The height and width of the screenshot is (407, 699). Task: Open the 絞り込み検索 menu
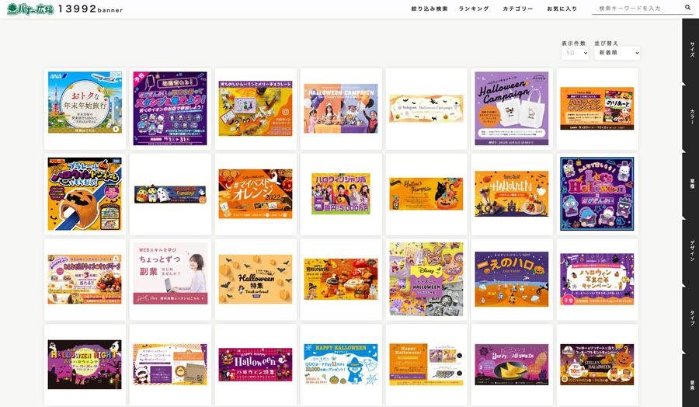coord(429,9)
